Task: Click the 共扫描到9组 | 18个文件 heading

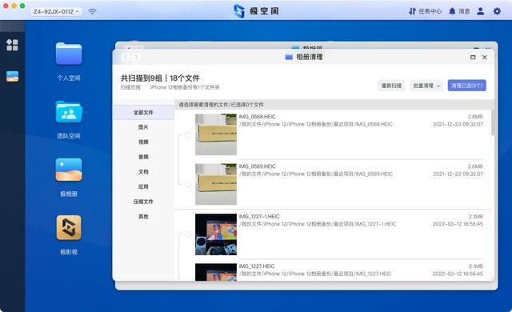Action: pos(160,78)
